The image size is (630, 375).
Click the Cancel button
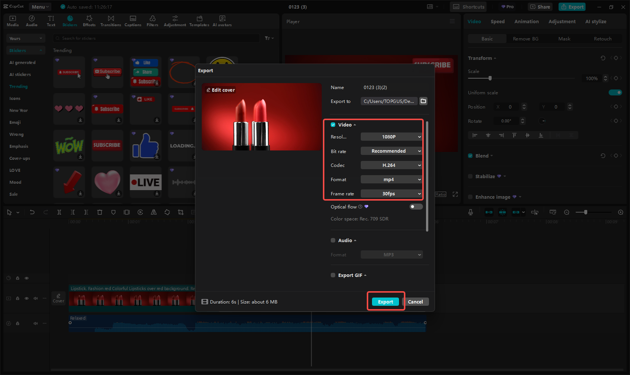pyautogui.click(x=416, y=301)
